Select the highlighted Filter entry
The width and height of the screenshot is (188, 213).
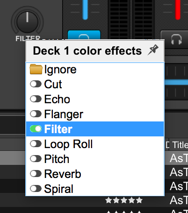(x=95, y=129)
